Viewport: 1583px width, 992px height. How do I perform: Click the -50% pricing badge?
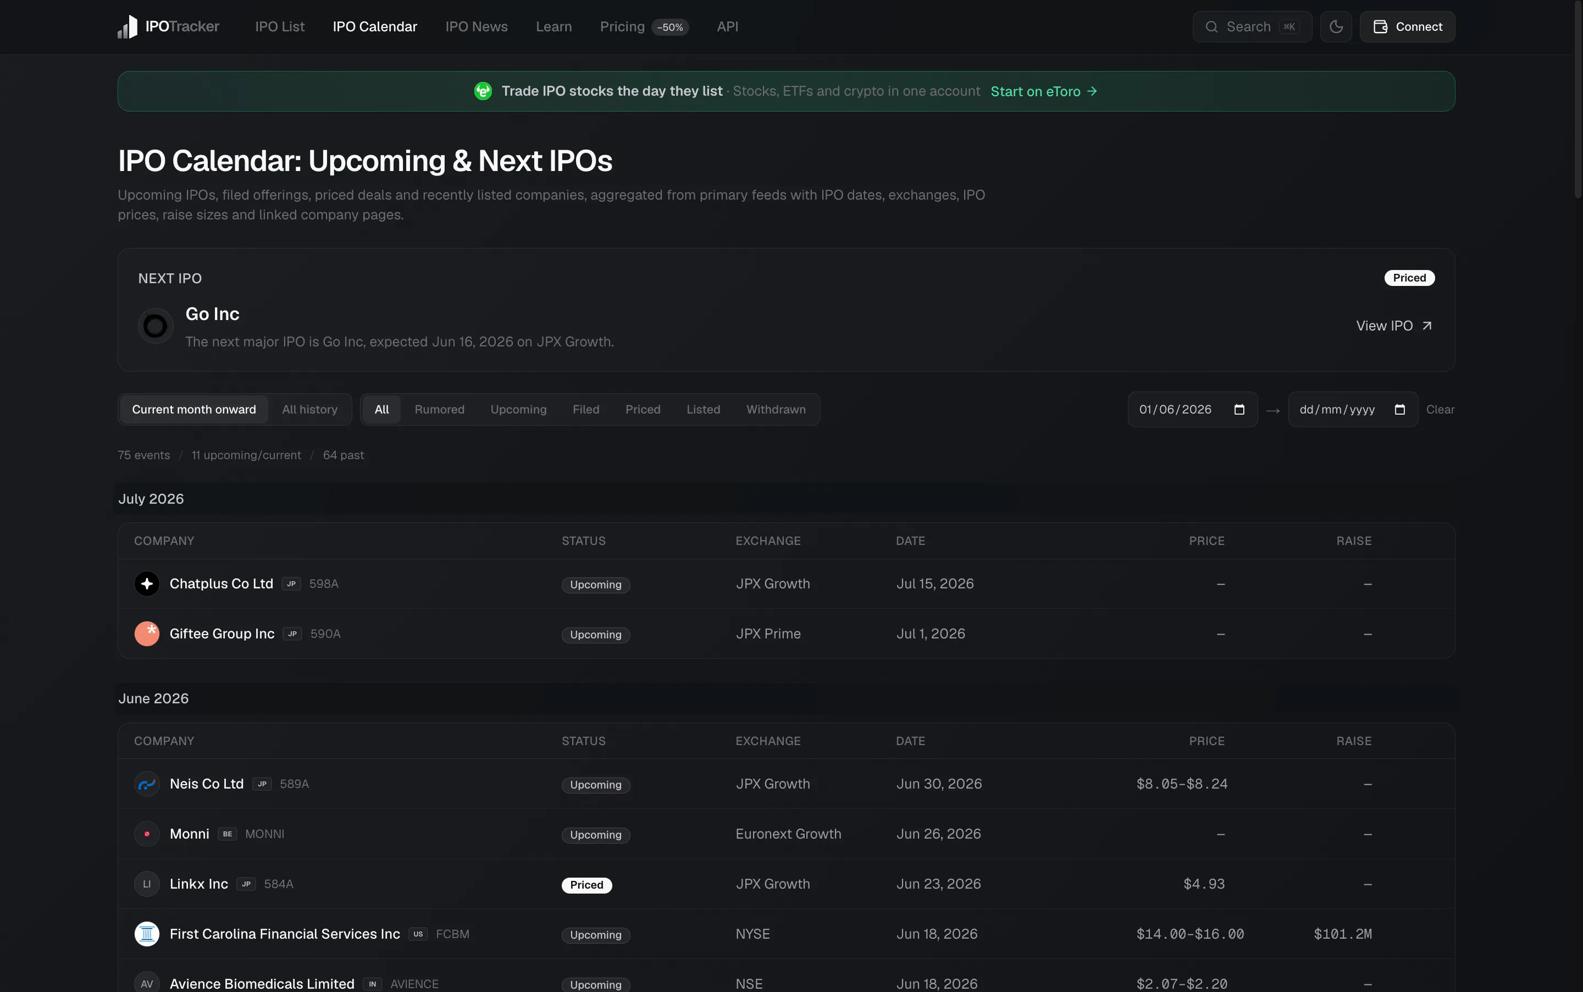[670, 27]
